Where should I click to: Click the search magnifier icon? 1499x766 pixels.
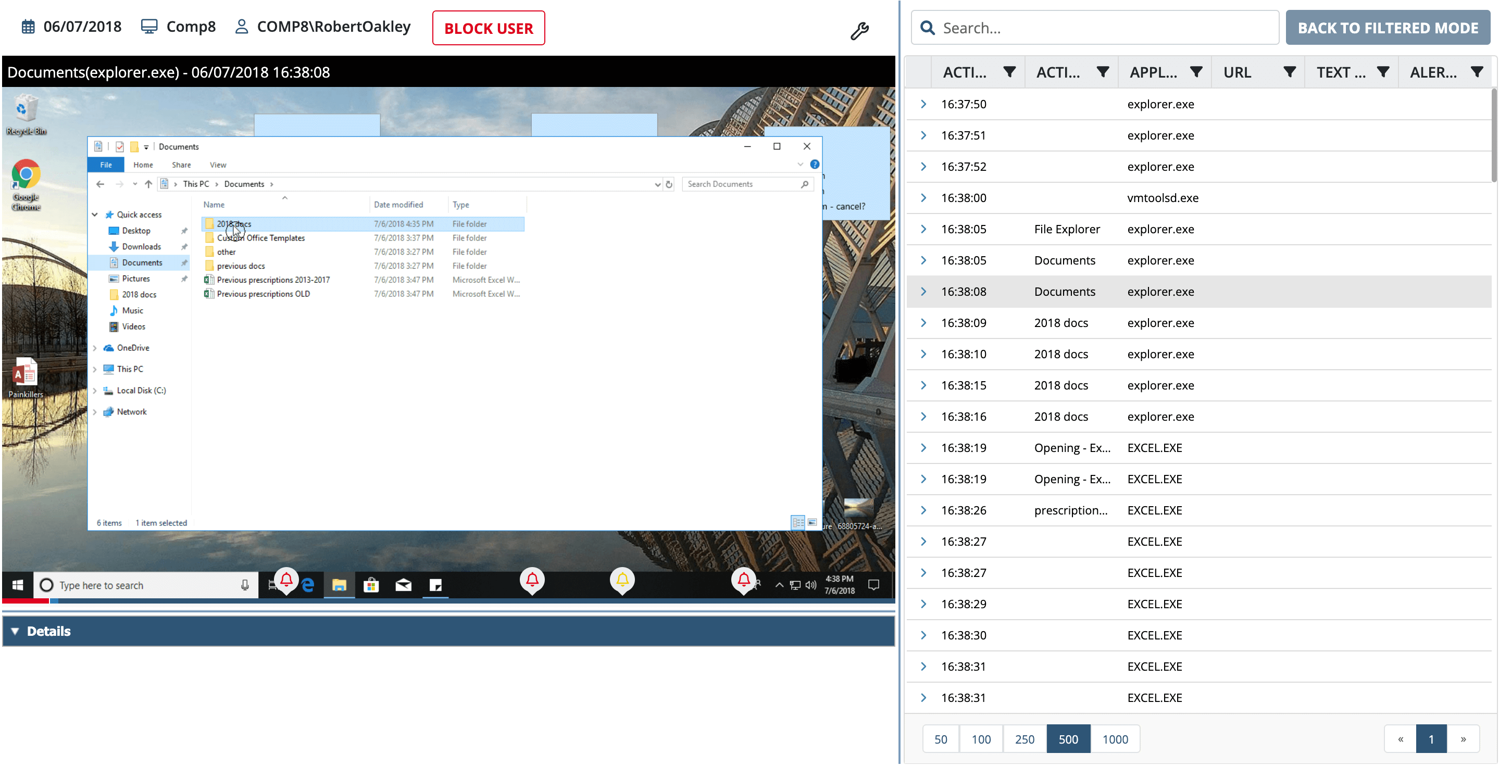pos(928,28)
